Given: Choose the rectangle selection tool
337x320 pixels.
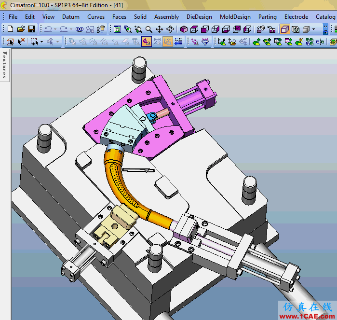Looking at the screenshot, I should 34,42.
